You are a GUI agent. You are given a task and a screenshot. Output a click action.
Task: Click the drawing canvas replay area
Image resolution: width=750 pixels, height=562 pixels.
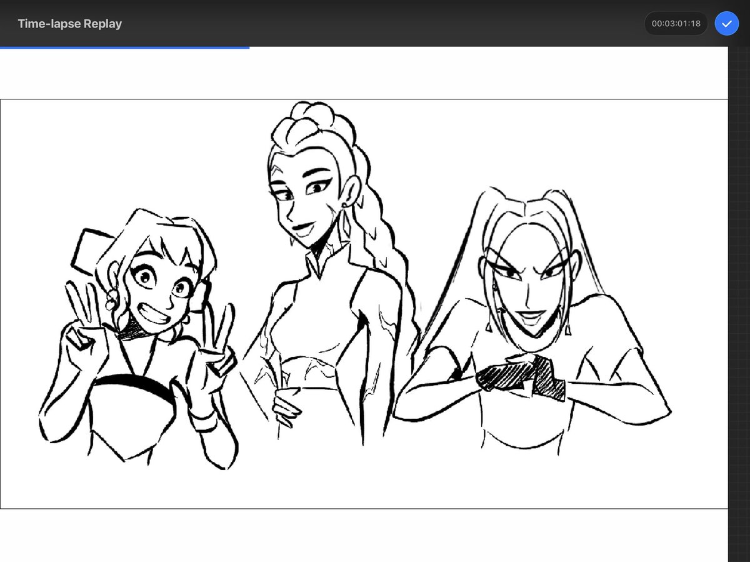[x=364, y=304]
